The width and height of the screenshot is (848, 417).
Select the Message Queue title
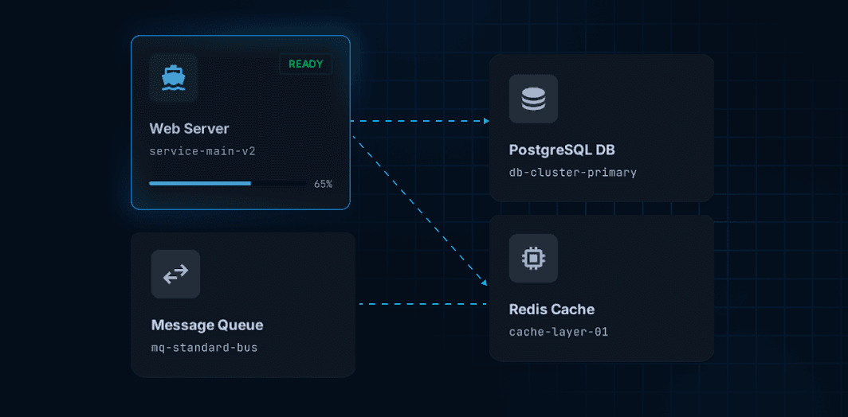[207, 325]
